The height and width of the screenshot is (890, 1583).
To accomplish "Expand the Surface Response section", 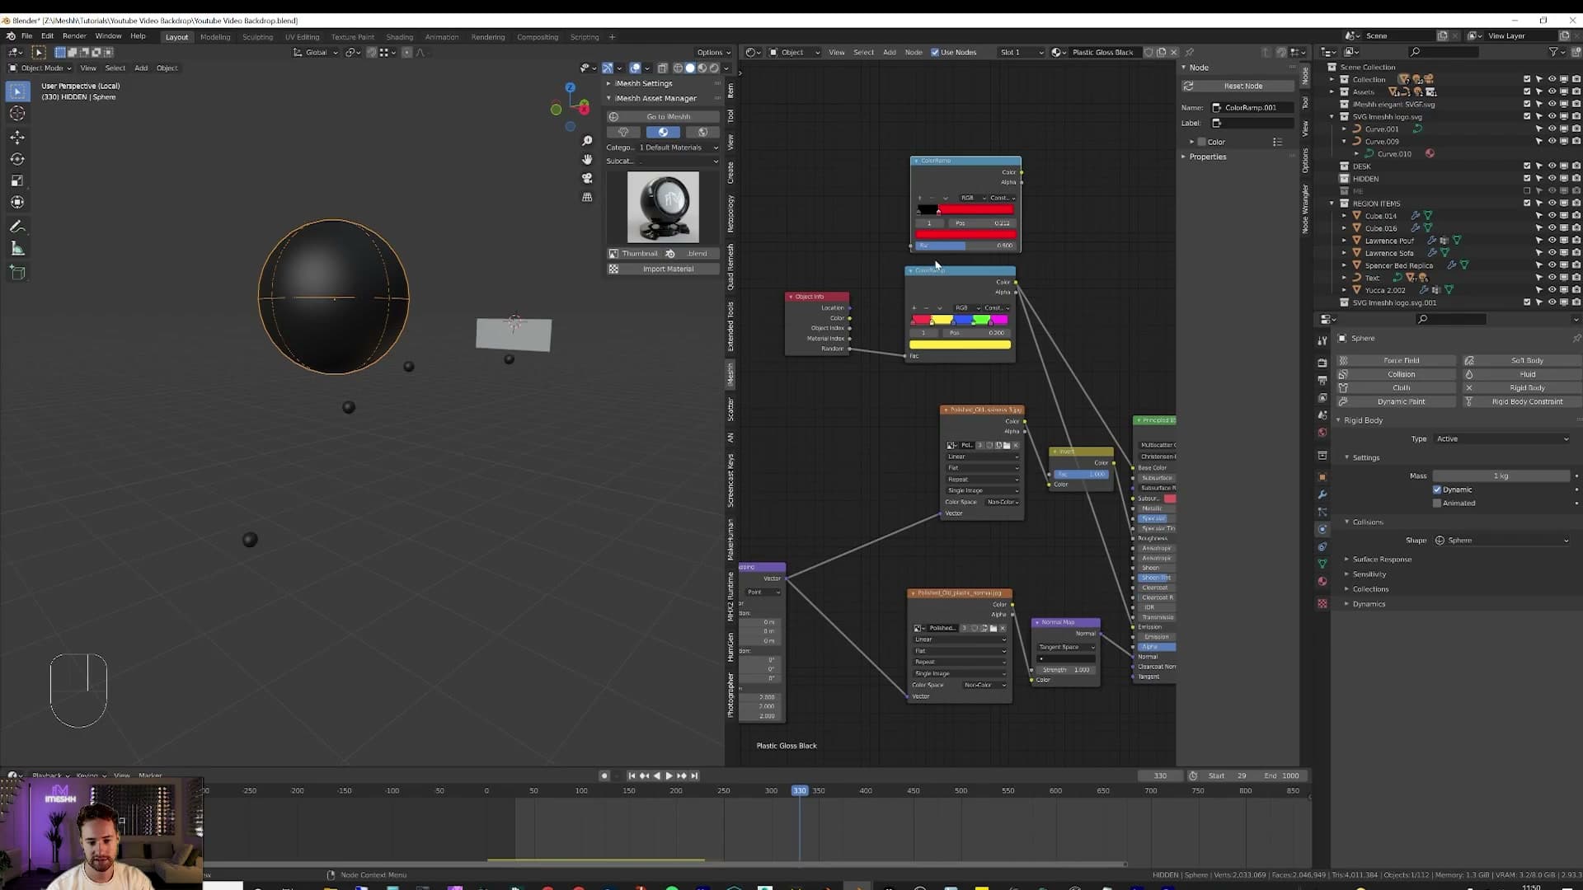I will click(x=1382, y=560).
